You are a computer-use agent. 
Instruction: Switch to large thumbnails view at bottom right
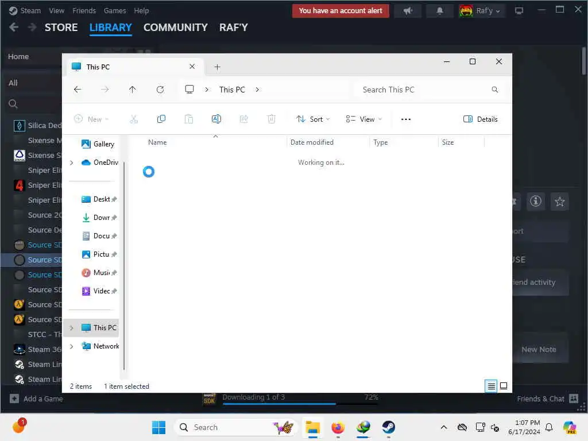point(504,386)
